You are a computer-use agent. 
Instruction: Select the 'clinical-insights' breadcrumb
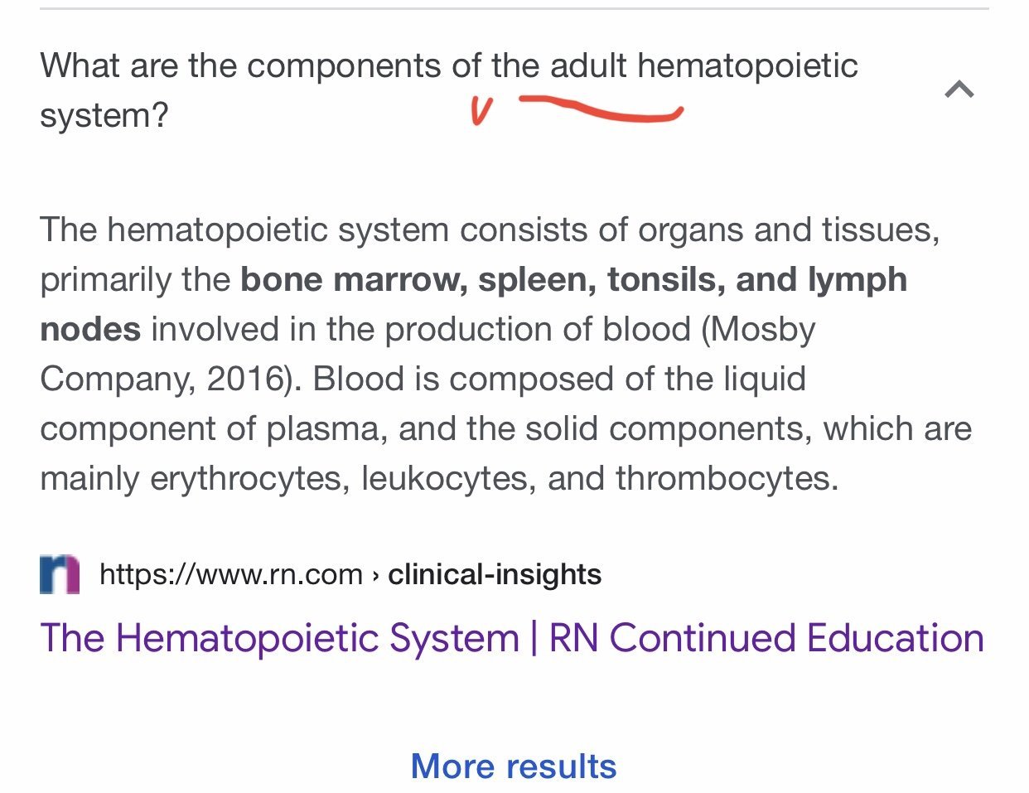(x=495, y=574)
